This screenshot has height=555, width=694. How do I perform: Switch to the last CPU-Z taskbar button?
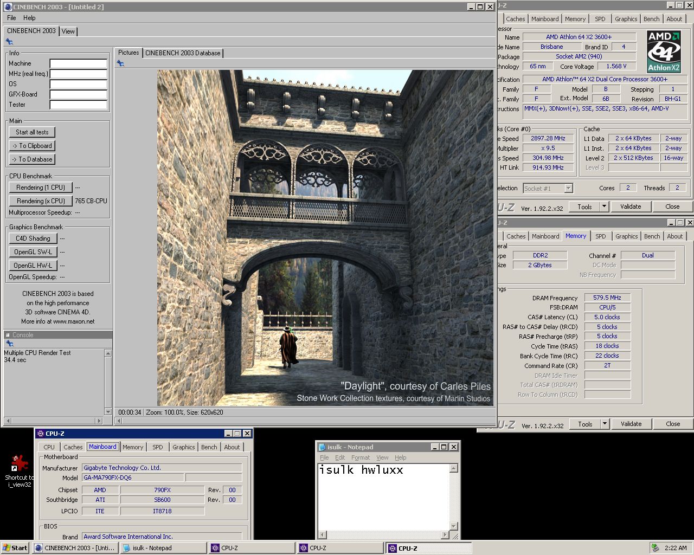coord(428,548)
